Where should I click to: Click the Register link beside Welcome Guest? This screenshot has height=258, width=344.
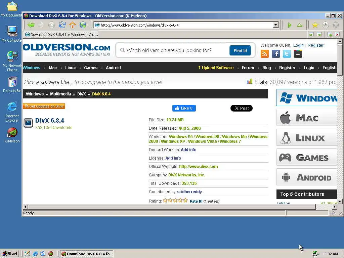coord(315,45)
